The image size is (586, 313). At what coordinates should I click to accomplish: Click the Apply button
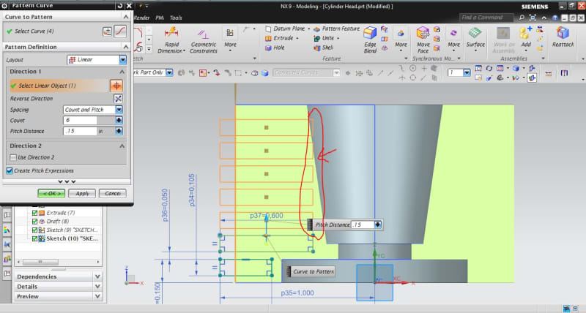coord(82,193)
